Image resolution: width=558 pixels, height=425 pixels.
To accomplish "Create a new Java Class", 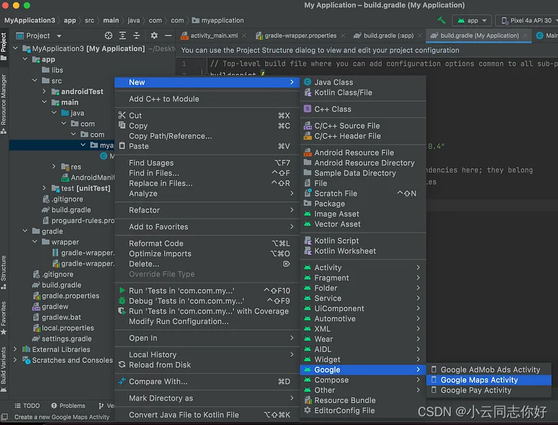I will click(363, 82).
